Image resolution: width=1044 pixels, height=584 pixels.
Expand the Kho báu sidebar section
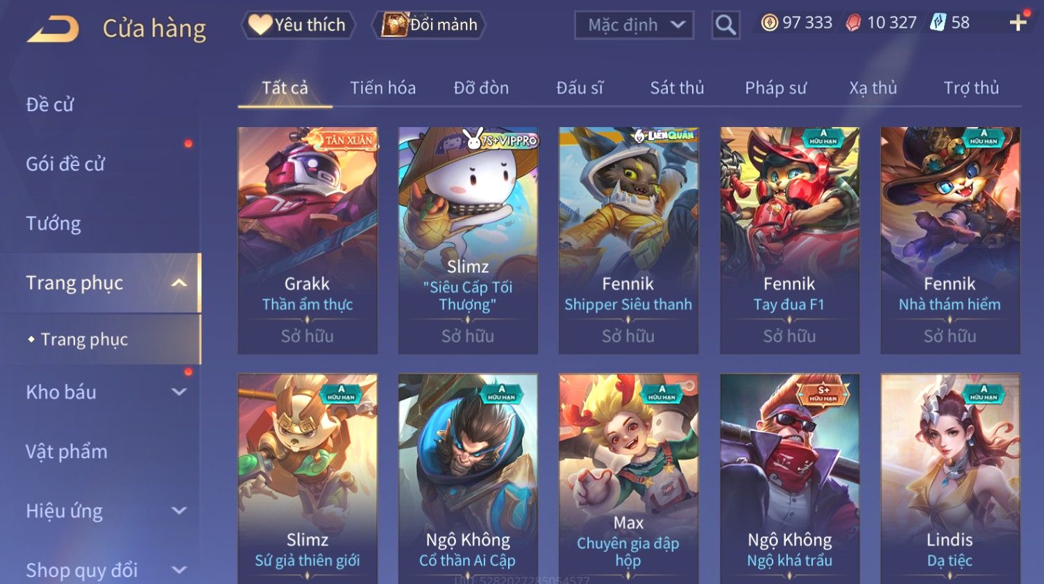[179, 392]
